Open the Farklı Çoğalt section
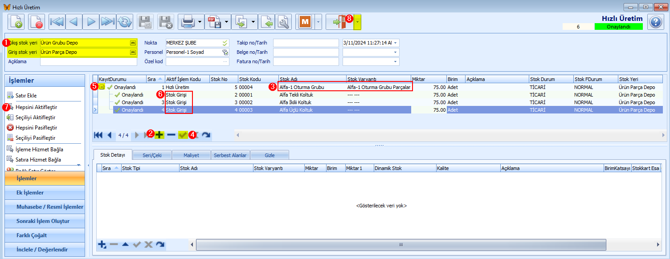 pos(45,235)
